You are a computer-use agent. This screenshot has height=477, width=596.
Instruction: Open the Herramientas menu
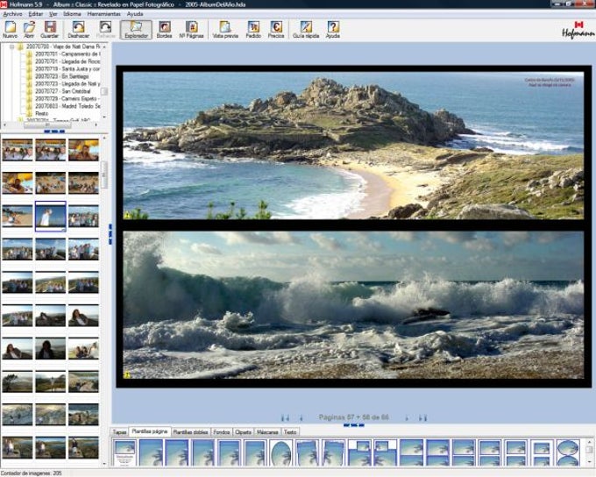[103, 14]
